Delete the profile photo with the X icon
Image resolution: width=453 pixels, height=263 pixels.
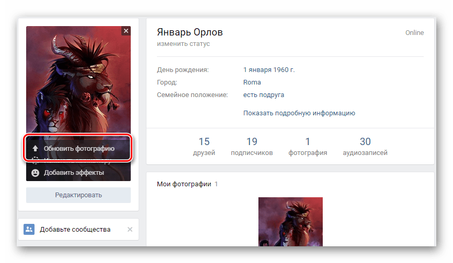126,31
